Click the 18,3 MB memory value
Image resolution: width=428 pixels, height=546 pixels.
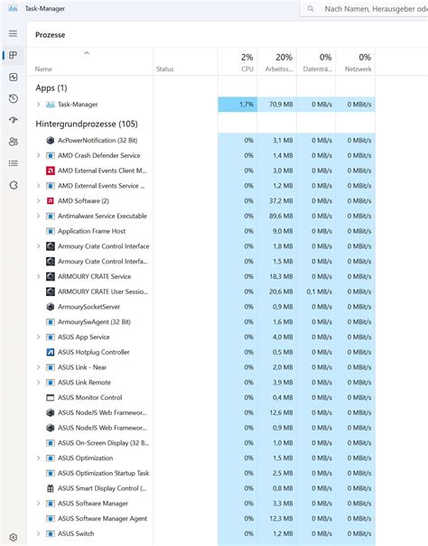click(x=281, y=276)
